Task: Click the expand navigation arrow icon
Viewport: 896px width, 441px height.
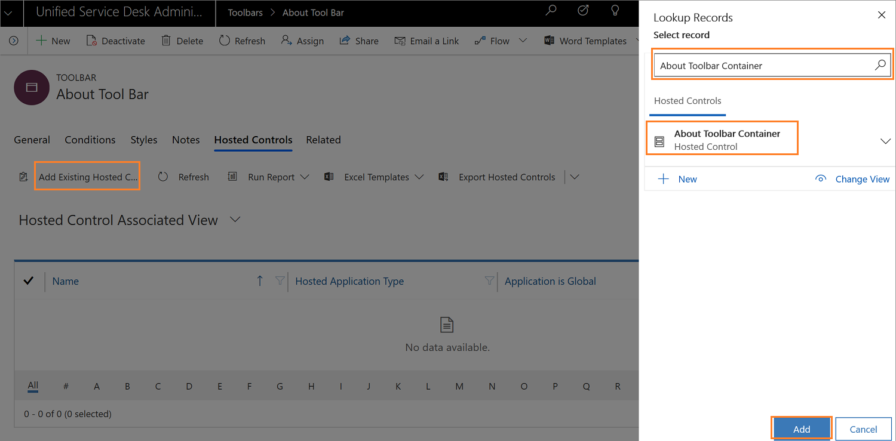Action: (x=13, y=41)
